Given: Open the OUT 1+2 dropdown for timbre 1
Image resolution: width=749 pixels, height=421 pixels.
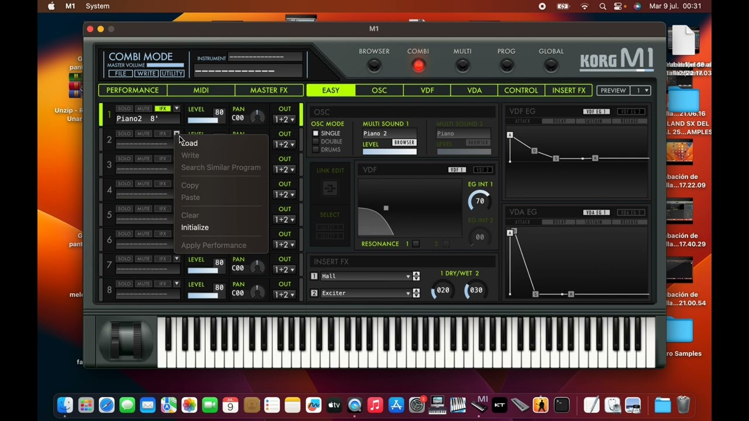Looking at the screenshot, I should (284, 119).
